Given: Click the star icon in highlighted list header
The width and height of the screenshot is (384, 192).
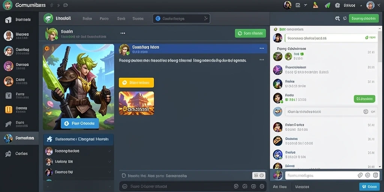Looking at the screenshot, I should [x=49, y=139].
